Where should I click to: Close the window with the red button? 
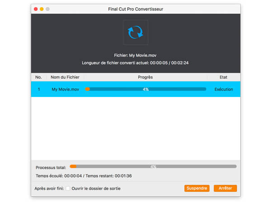pos(36,9)
